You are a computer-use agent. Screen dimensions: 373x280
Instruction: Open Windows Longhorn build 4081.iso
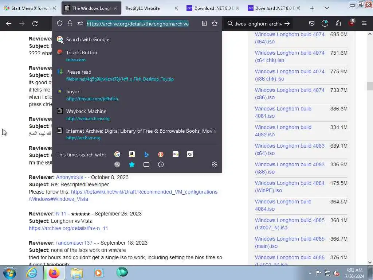point(283,112)
